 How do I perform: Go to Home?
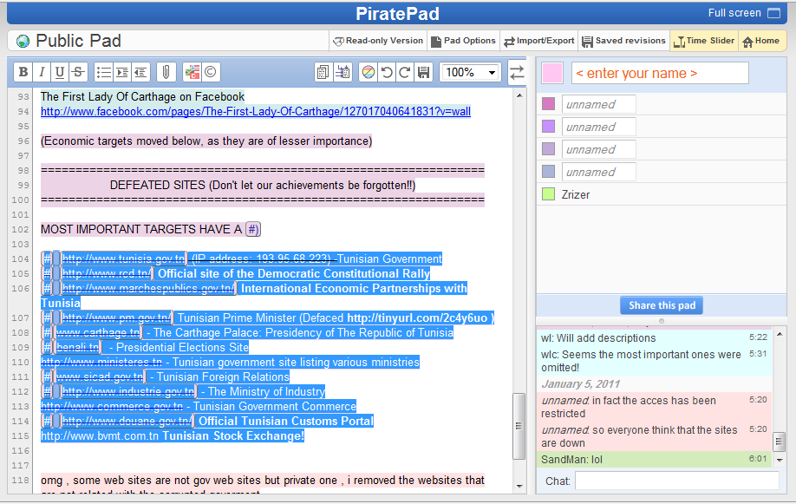point(761,41)
